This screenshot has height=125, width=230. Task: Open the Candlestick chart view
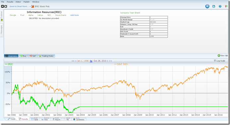tap(79, 119)
